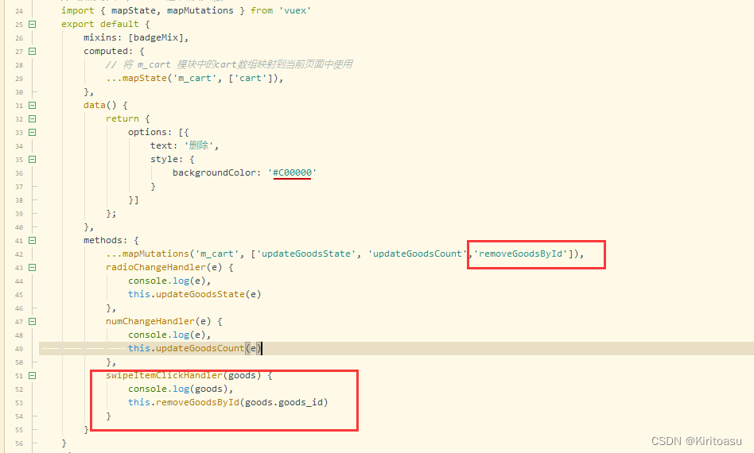754x453 pixels.
Task: Click the 'vuex' string on line 24
Action: tap(295, 10)
